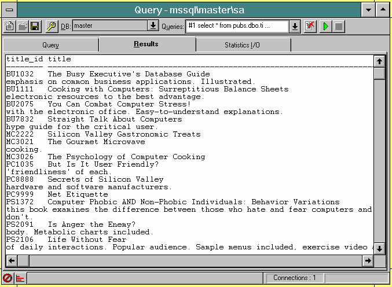Screen dimensions: 392x287
Task: Open the Statistics I/O tab
Action: (243, 45)
